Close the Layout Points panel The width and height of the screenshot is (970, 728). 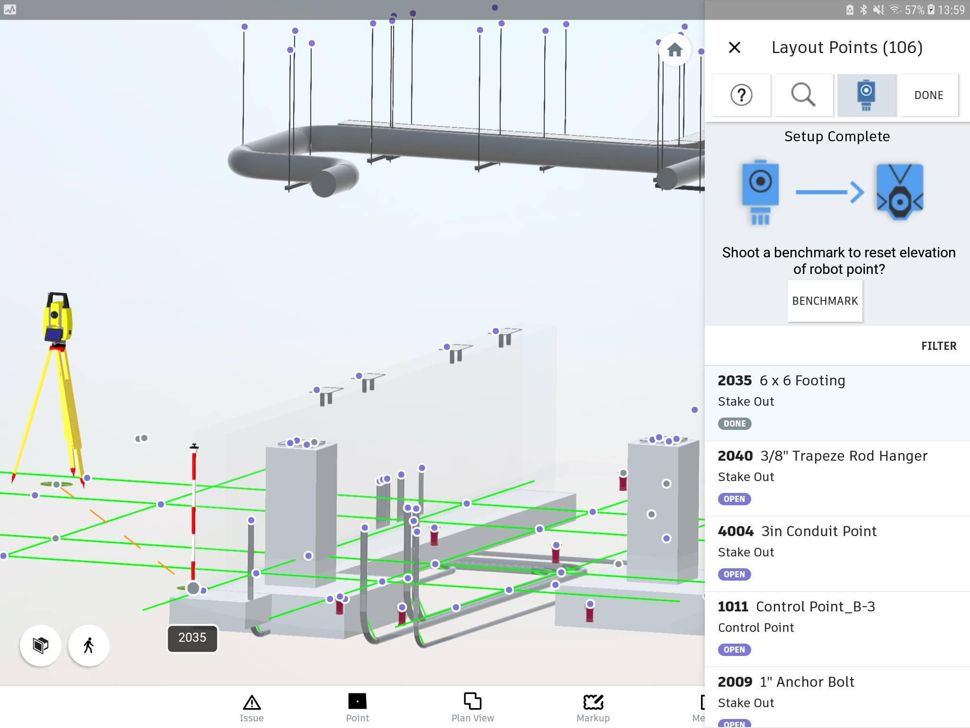[x=734, y=47]
